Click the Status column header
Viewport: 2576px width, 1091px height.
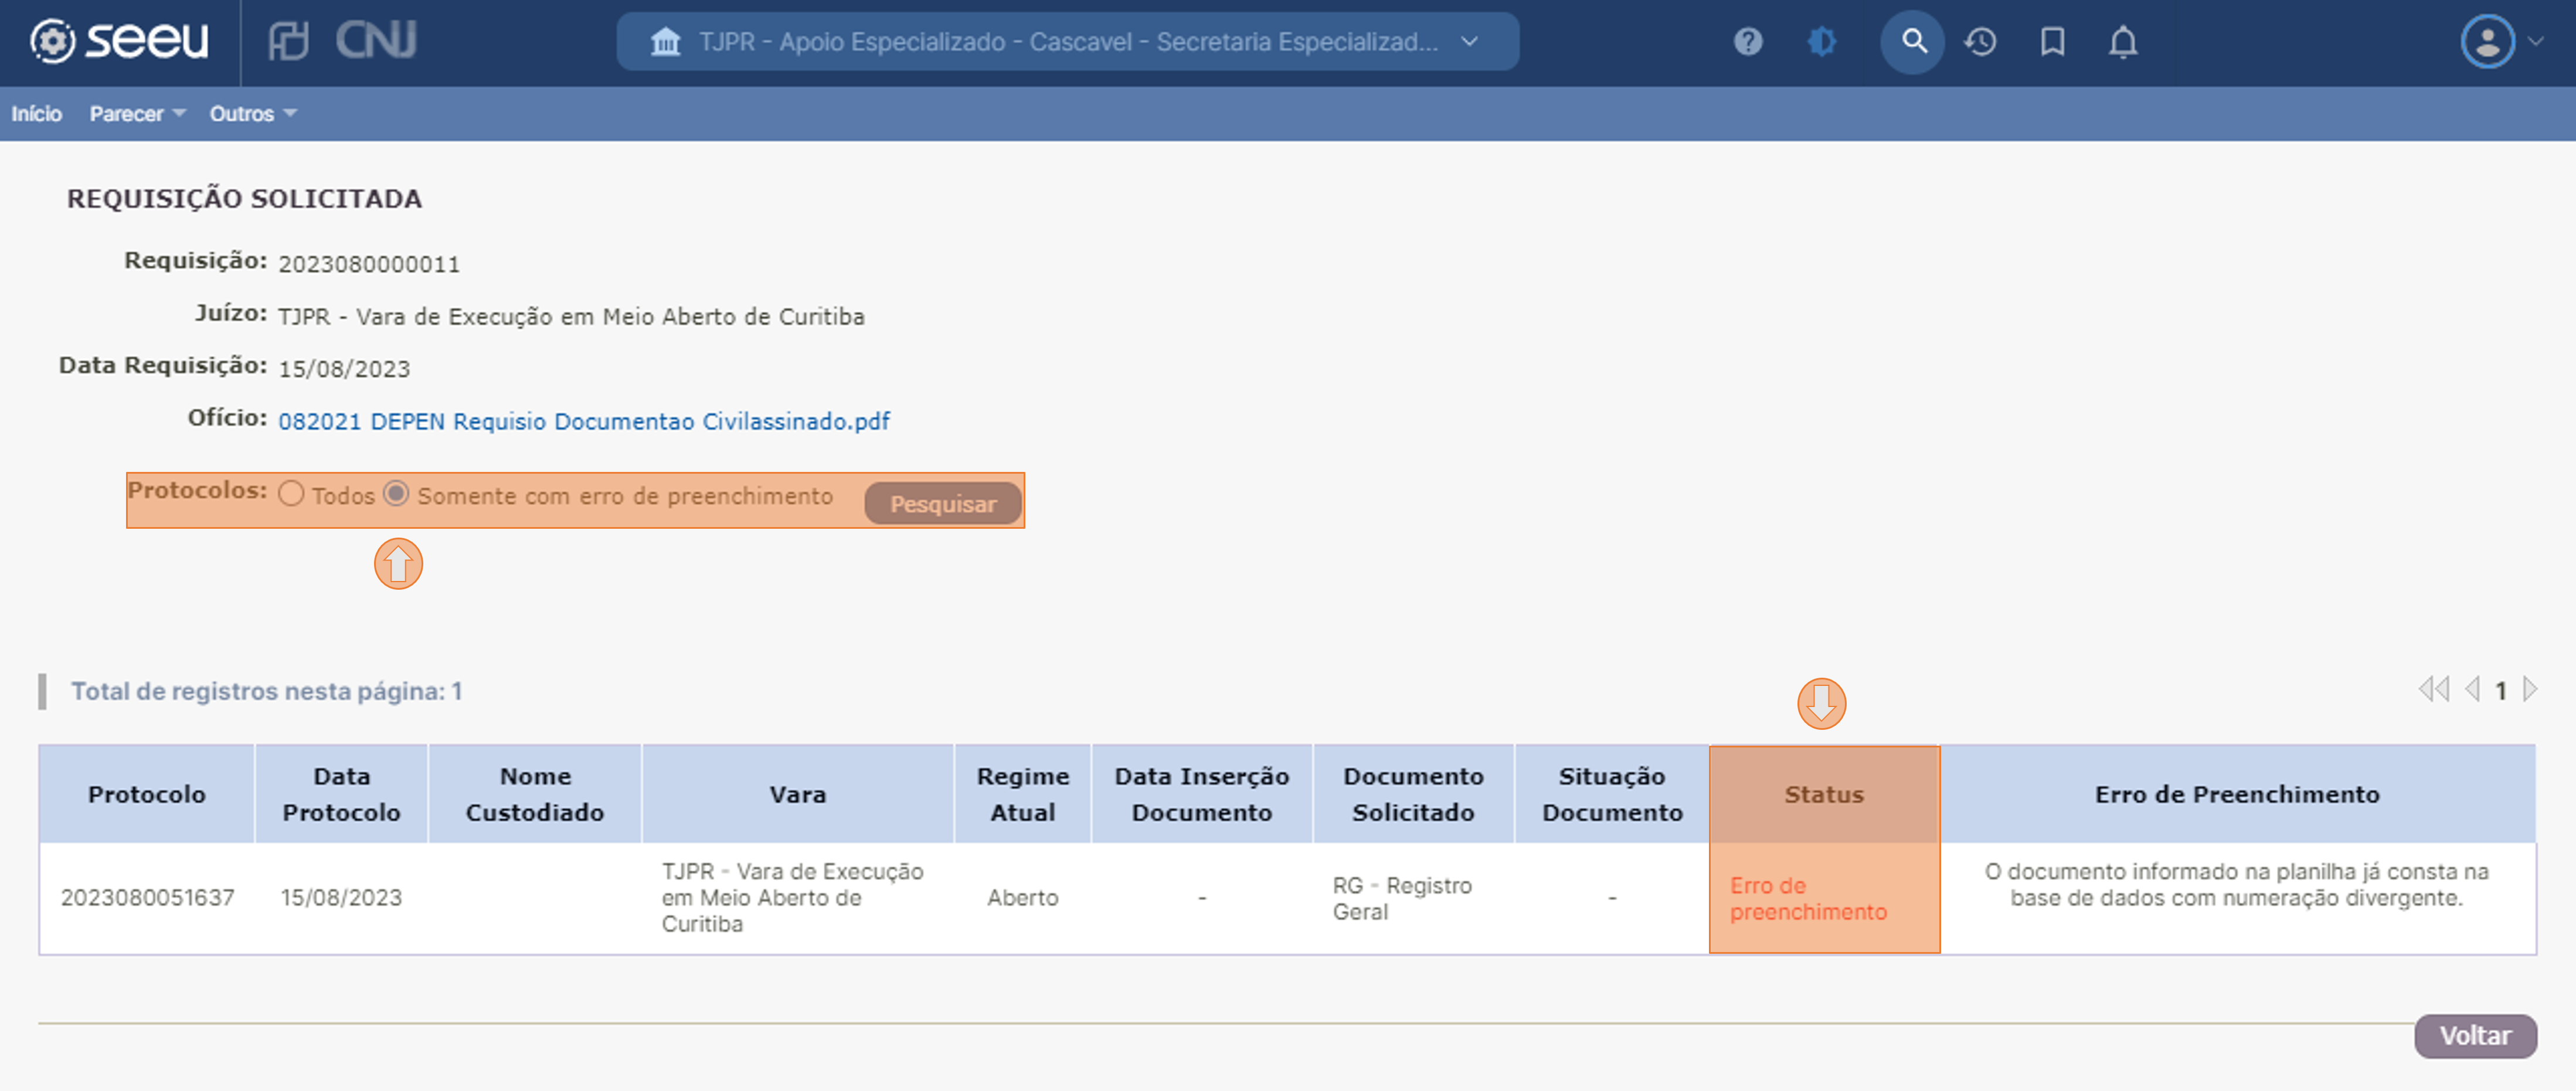(1824, 794)
